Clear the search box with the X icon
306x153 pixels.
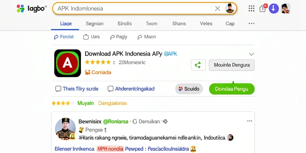point(218,9)
